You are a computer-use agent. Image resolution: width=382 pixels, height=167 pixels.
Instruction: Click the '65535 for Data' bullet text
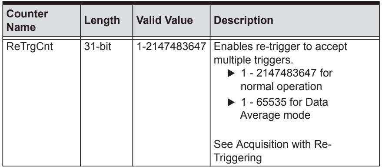(x=292, y=102)
